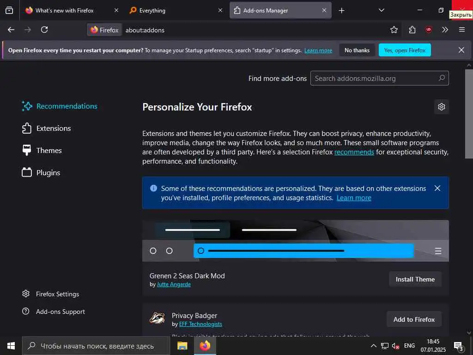Click the Privacy Badger title text
The image size is (473, 355).
pos(194,315)
